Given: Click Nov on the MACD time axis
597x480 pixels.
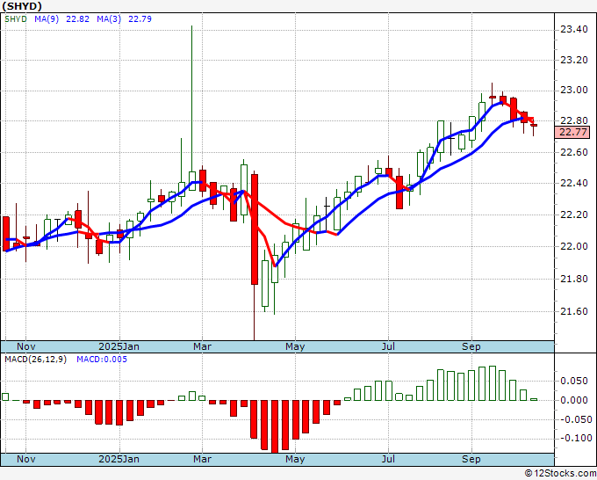Looking at the screenshot, I should pos(25,459).
